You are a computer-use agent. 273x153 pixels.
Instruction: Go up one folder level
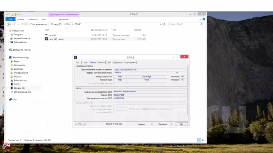click(x=22, y=24)
